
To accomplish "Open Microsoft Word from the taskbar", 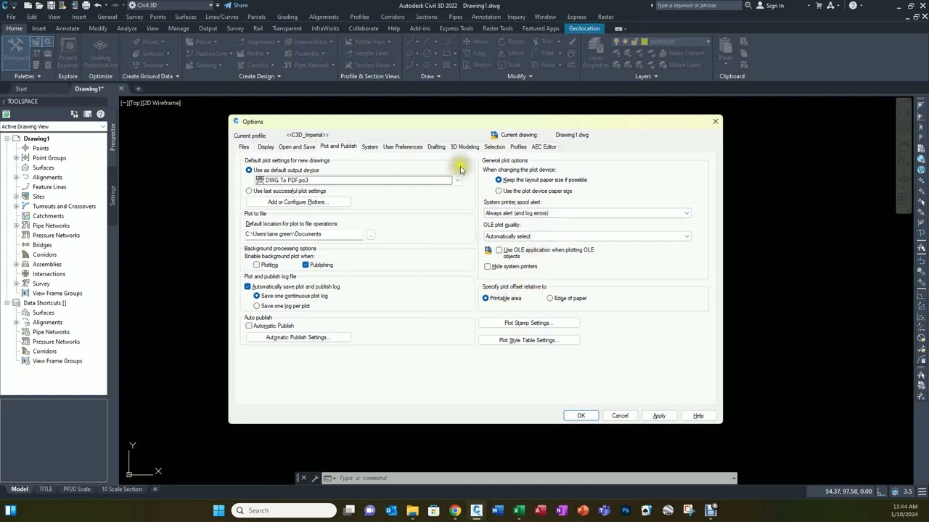I will click(x=497, y=510).
